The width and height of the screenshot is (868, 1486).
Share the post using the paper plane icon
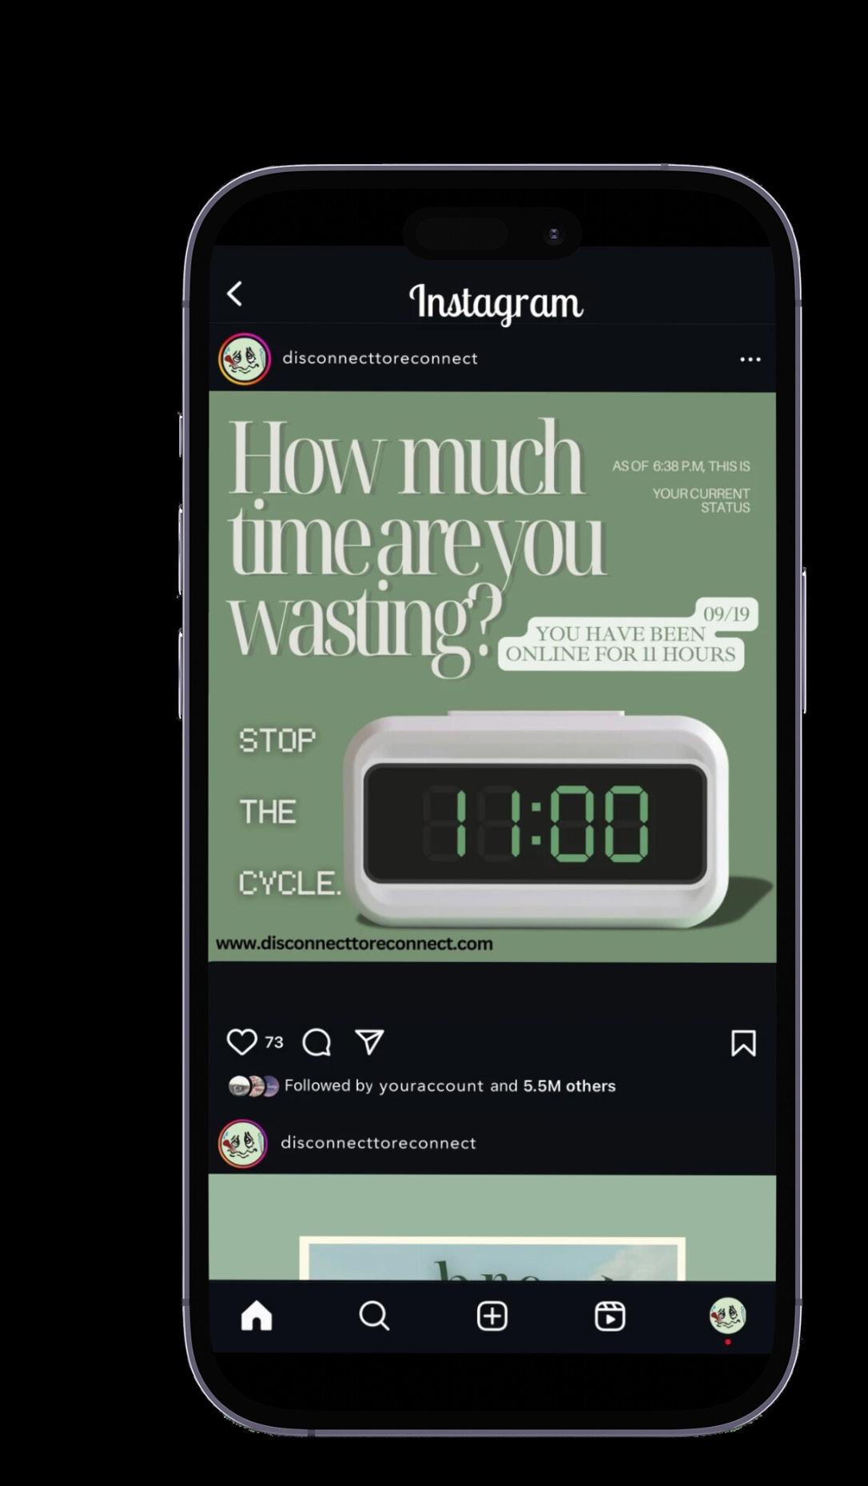369,1041
